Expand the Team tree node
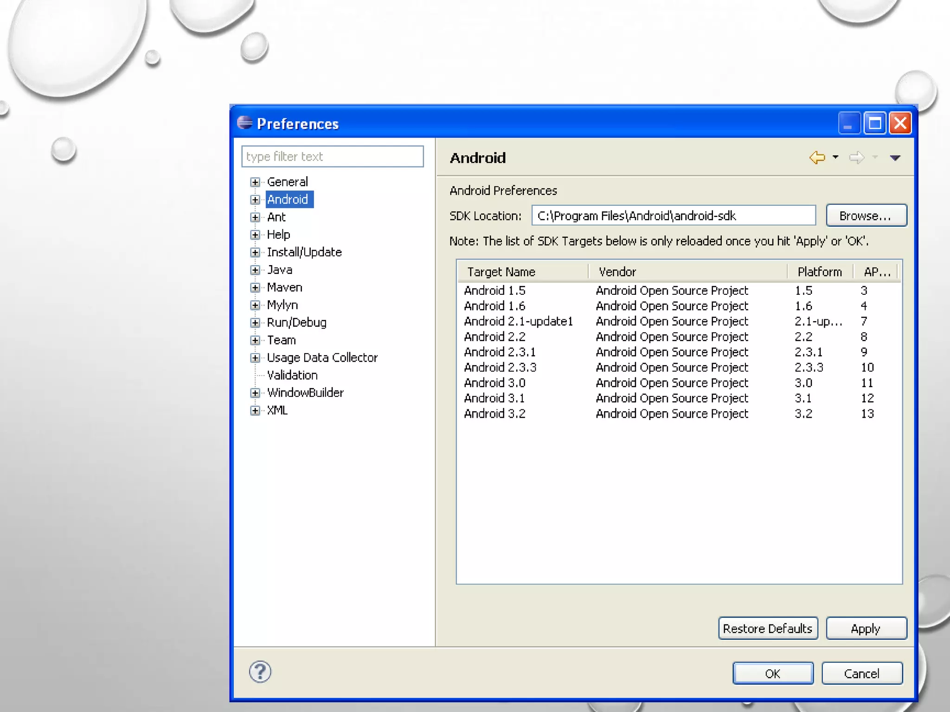 (255, 341)
